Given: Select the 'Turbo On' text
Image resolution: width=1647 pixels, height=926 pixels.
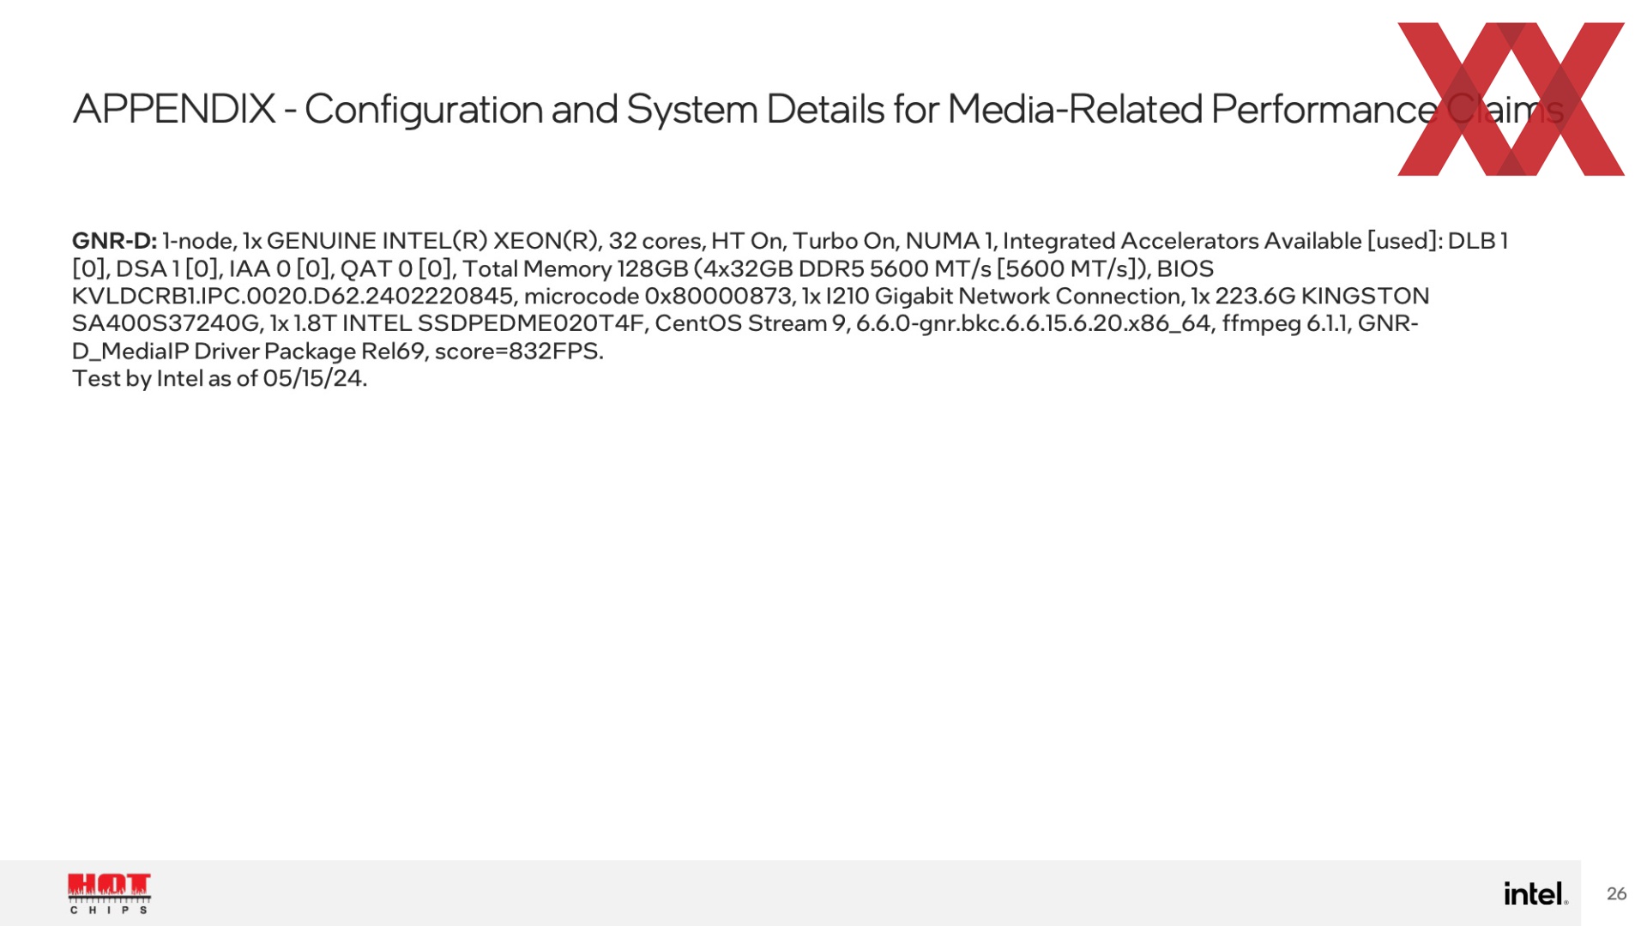Looking at the screenshot, I should [x=843, y=241].
